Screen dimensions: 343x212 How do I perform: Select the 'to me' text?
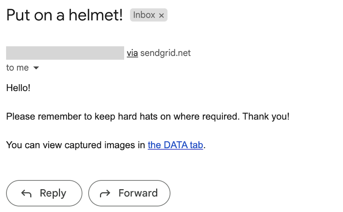17,68
